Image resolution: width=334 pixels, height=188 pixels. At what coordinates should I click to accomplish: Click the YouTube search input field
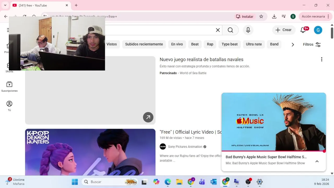click(159, 30)
